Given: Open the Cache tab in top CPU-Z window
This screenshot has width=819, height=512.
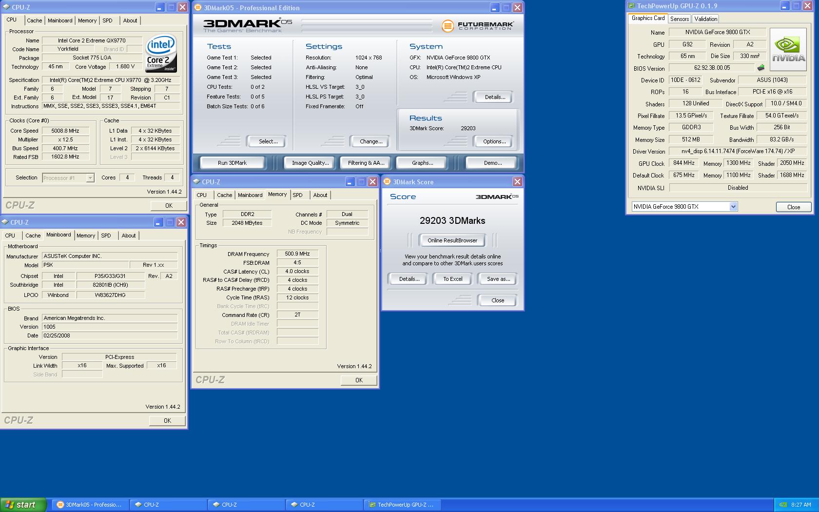Looking at the screenshot, I should pyautogui.click(x=34, y=20).
